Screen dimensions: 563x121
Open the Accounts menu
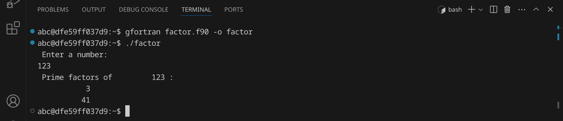click(x=13, y=101)
